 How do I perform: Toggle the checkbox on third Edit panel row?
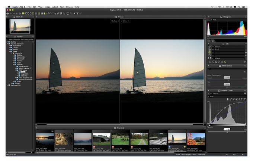point(246,52)
